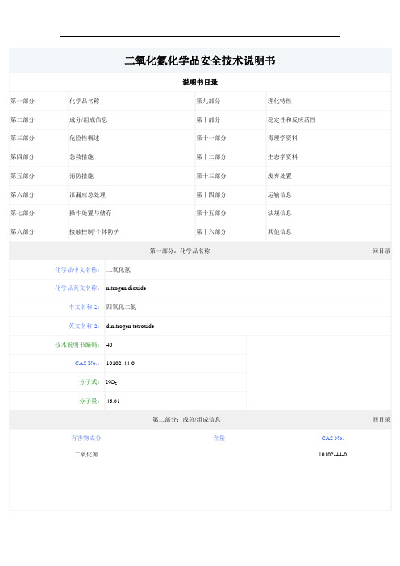Go to 稳定性和反应活性 entry
The height and width of the screenshot is (566, 400).
(292, 119)
